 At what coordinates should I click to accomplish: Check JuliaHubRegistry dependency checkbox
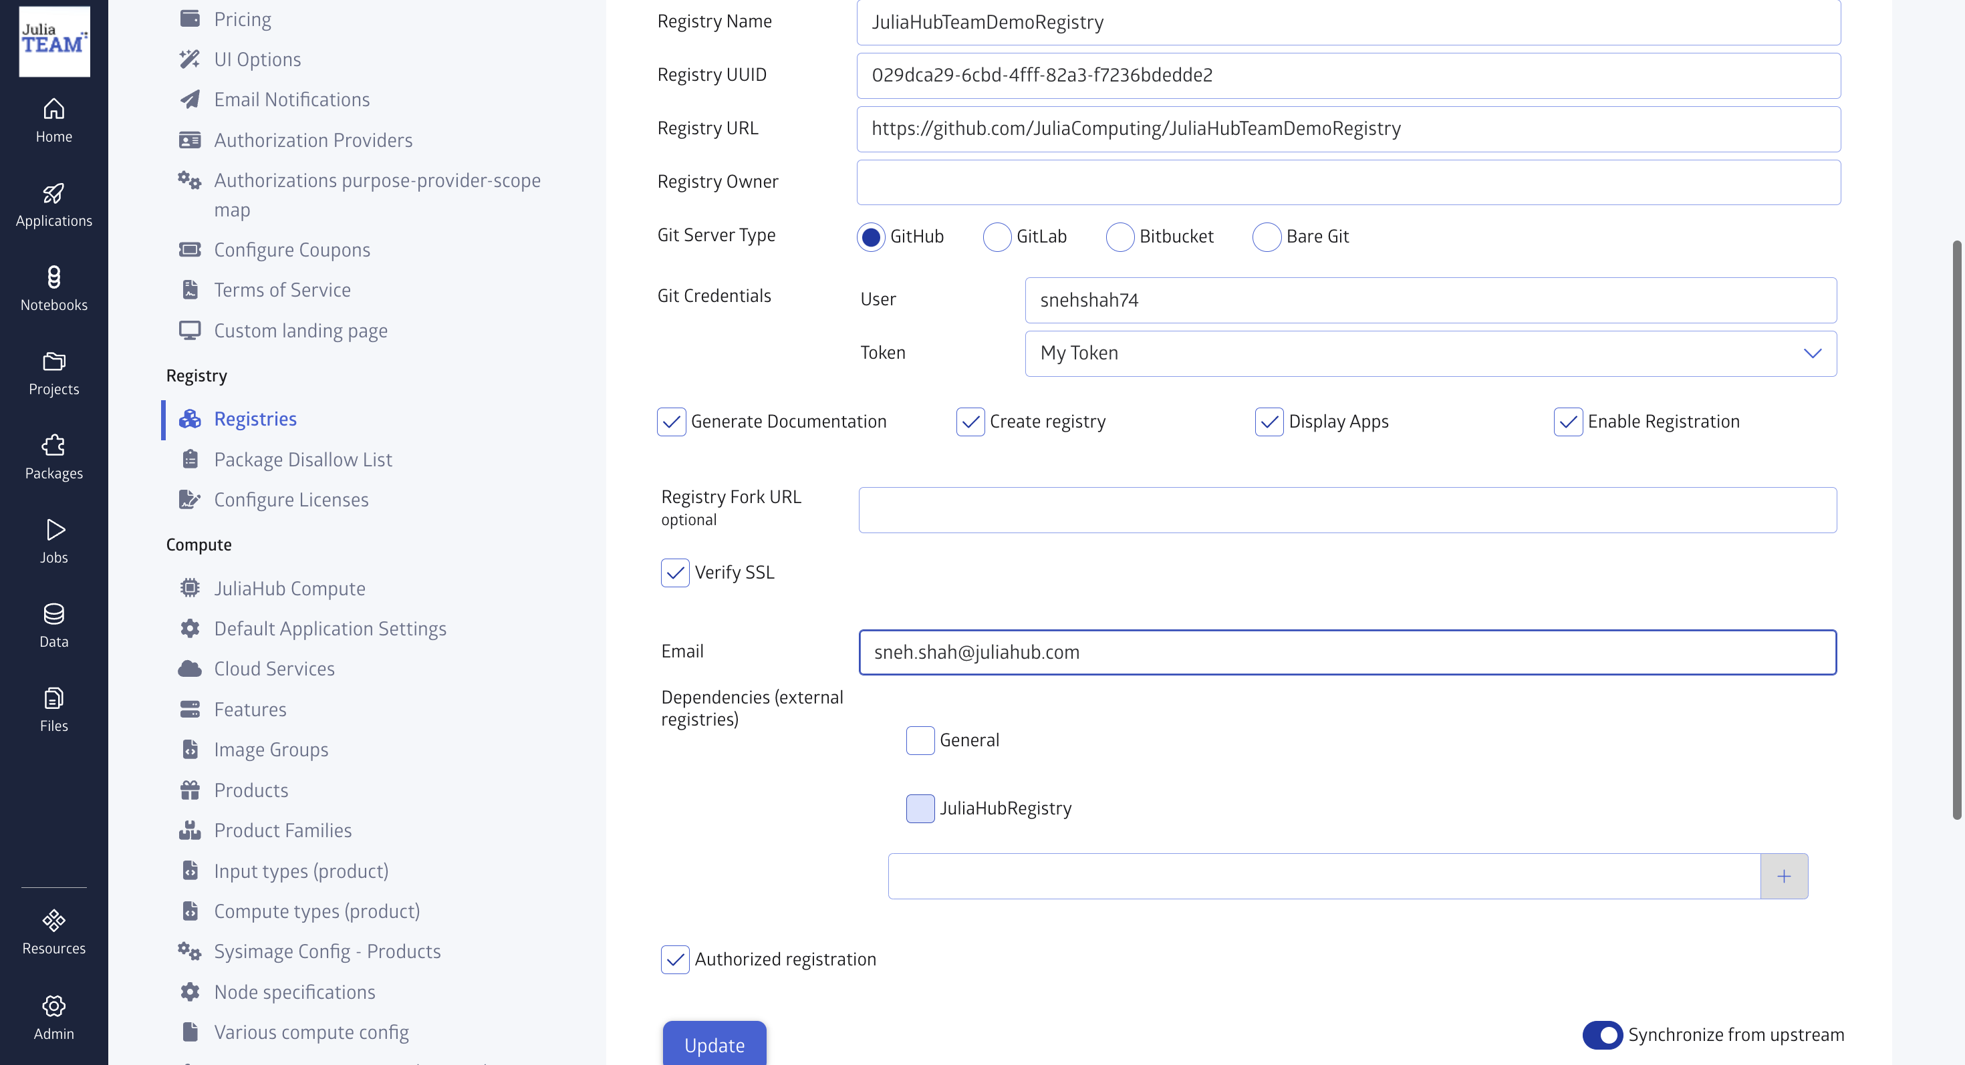tap(920, 809)
